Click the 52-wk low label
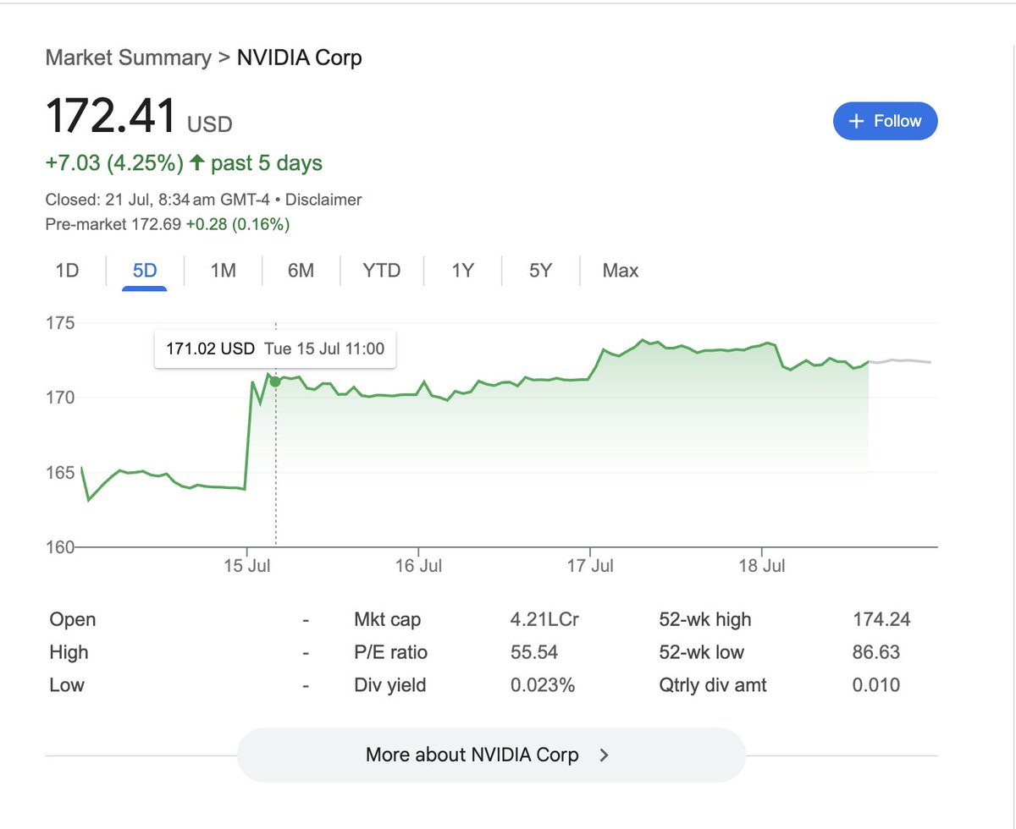The width and height of the screenshot is (1016, 829). pyautogui.click(x=701, y=653)
